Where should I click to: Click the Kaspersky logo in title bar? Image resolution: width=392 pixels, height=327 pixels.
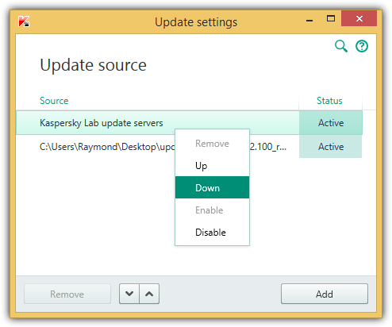point(24,21)
